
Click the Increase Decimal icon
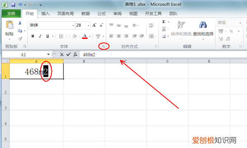point(221,39)
